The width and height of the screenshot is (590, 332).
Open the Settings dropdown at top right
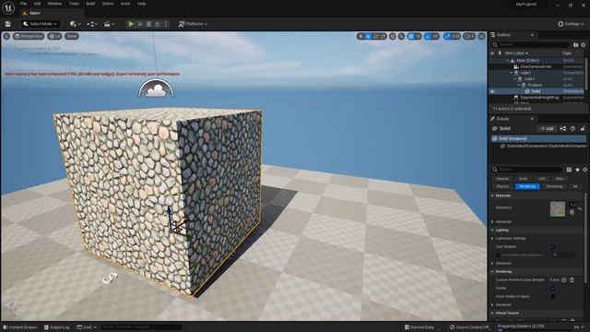coord(571,24)
